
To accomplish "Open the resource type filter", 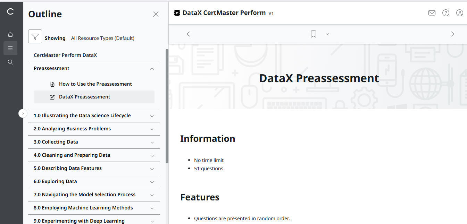I will click(35, 36).
